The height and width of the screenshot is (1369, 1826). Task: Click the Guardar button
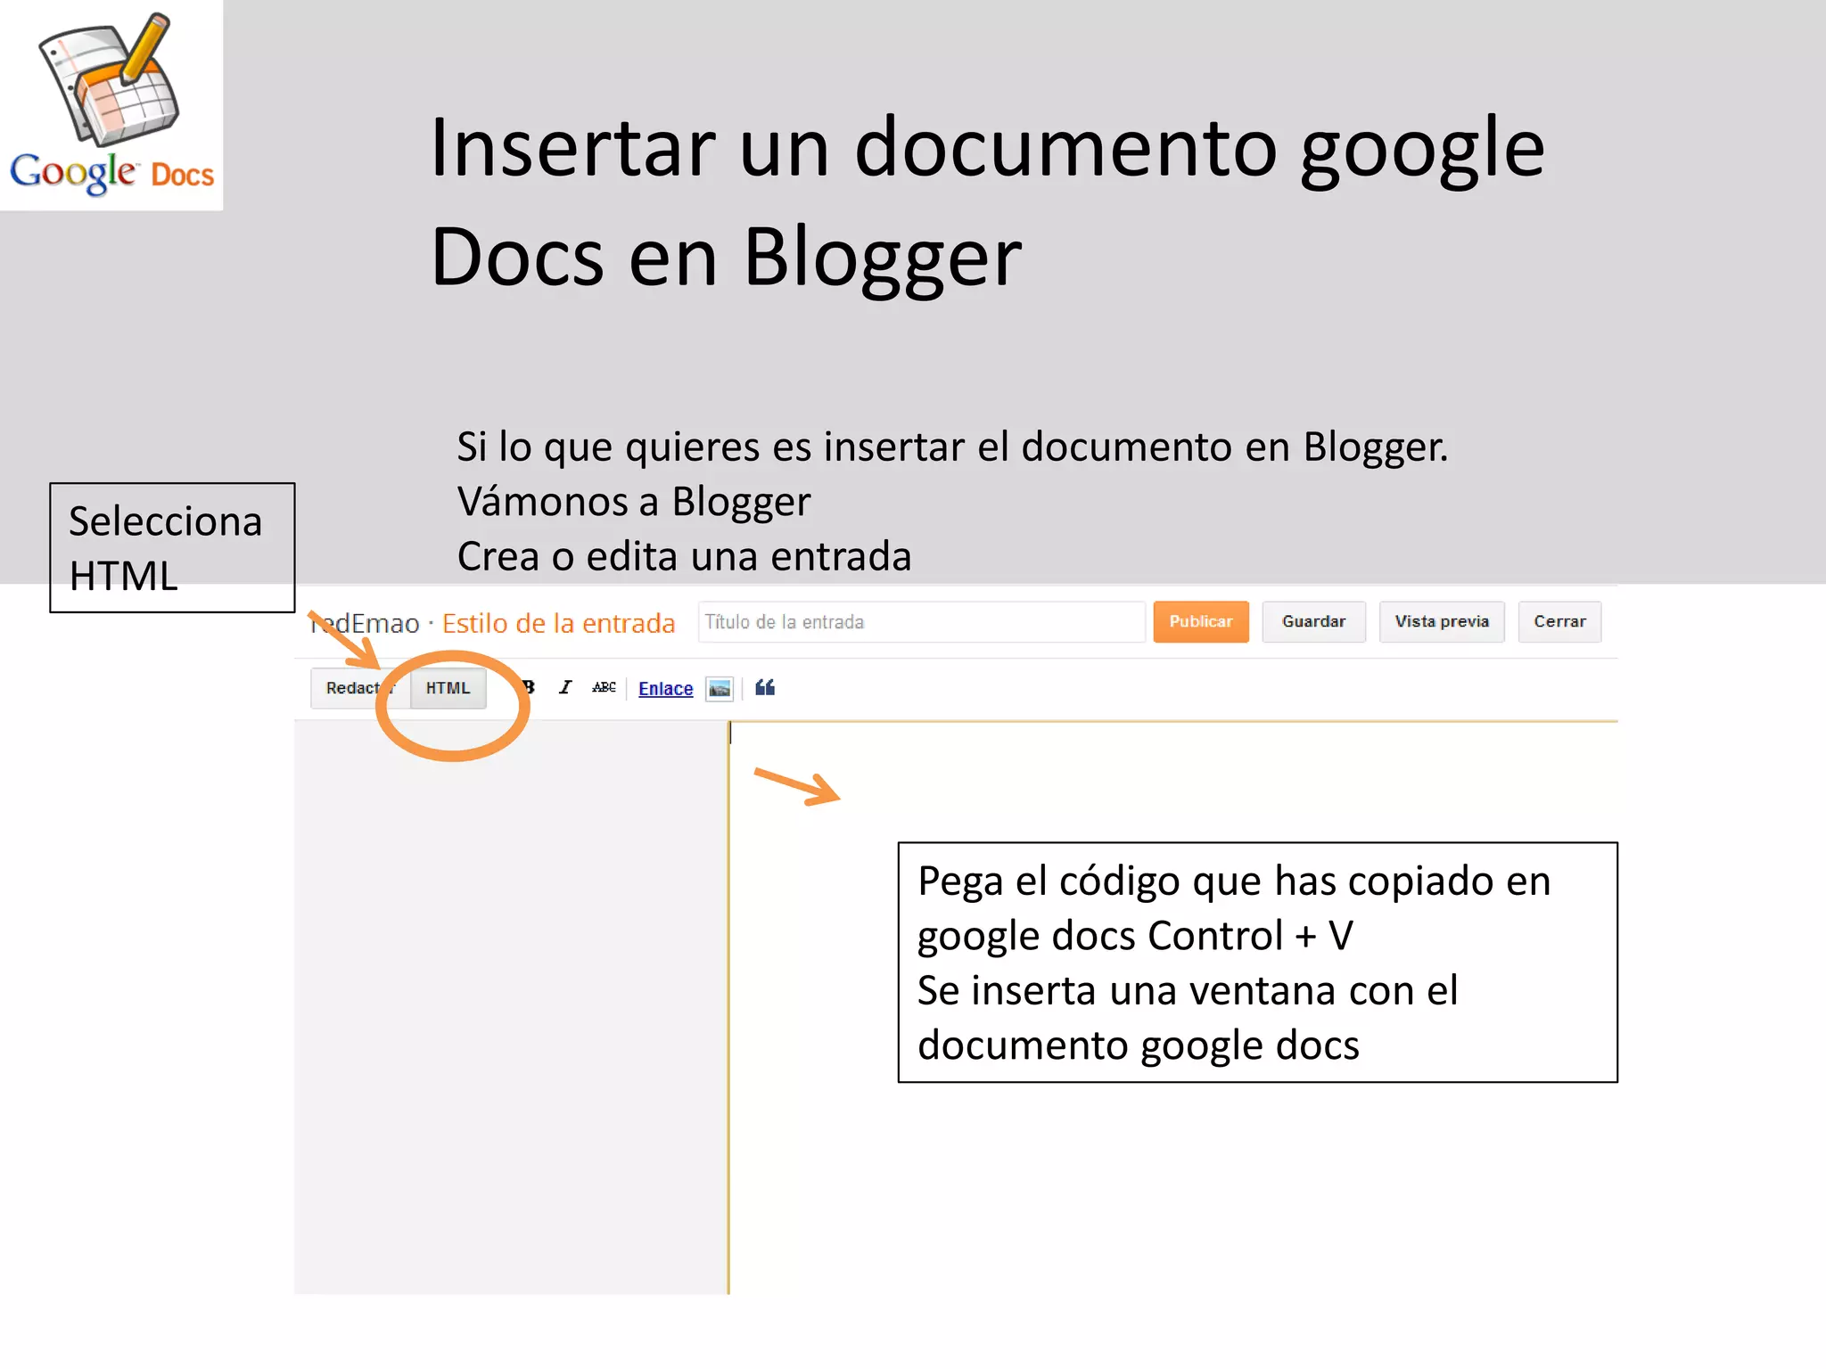1313,621
